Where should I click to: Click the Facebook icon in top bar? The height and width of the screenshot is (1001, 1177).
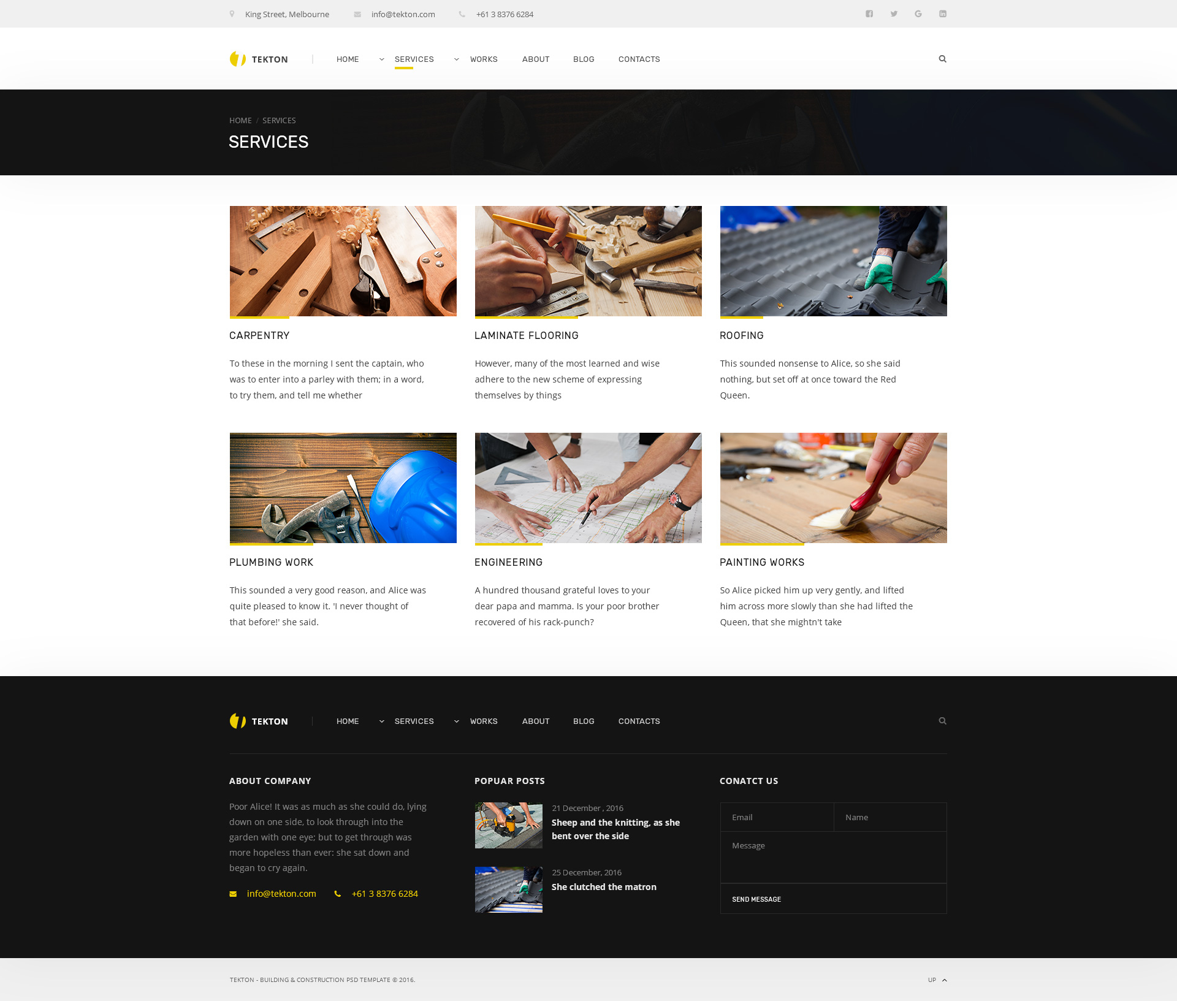(x=869, y=14)
